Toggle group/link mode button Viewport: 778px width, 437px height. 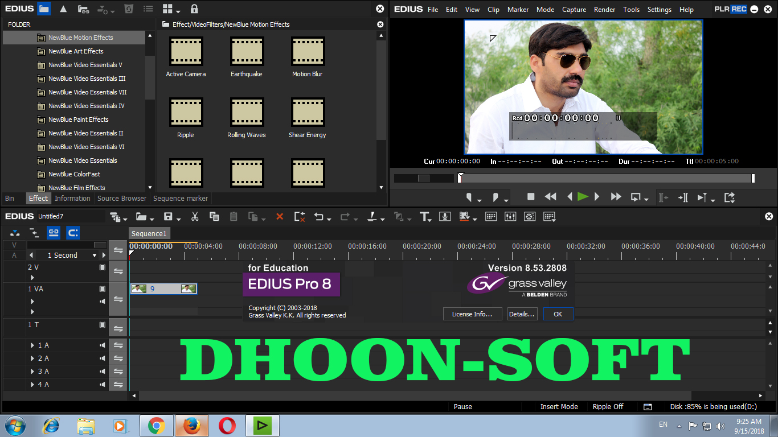pyautogui.click(x=54, y=232)
